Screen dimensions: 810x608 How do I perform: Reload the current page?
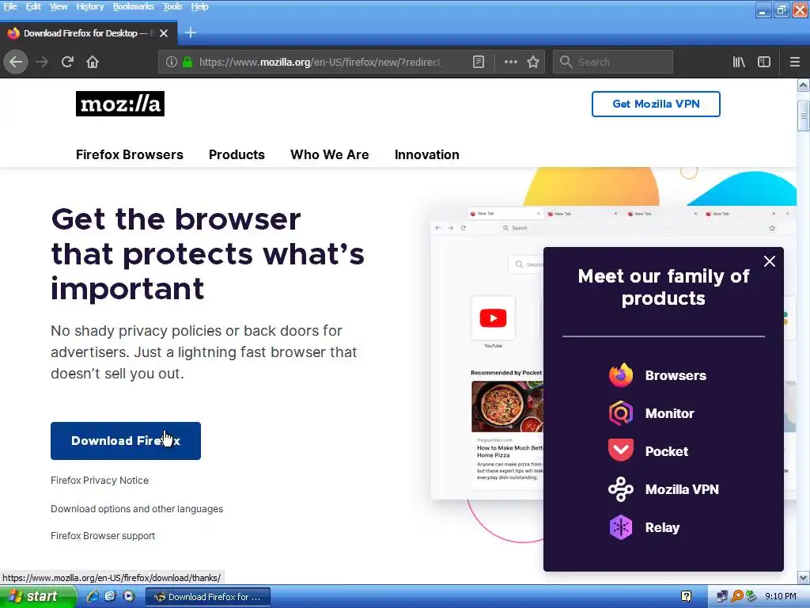point(67,62)
